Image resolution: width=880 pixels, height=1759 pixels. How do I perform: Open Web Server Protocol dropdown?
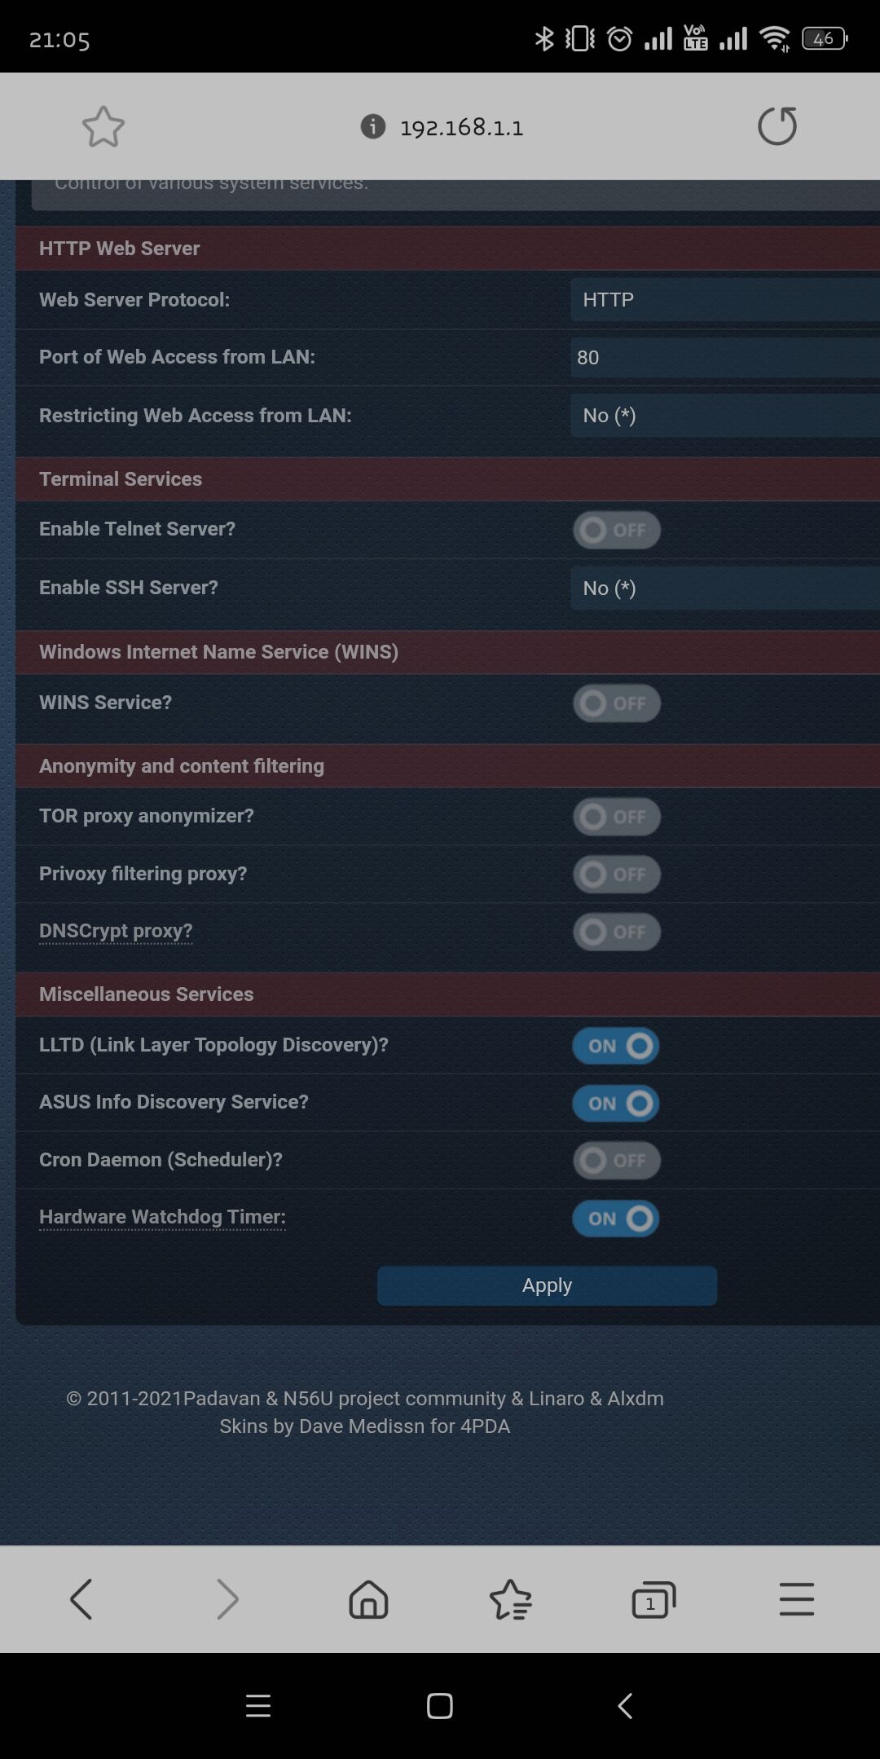[724, 300]
